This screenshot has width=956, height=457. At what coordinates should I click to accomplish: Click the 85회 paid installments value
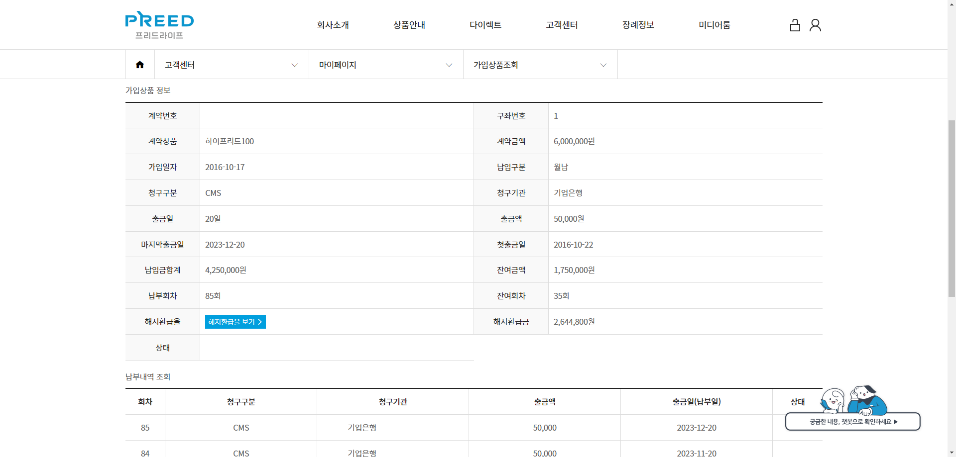(213, 296)
